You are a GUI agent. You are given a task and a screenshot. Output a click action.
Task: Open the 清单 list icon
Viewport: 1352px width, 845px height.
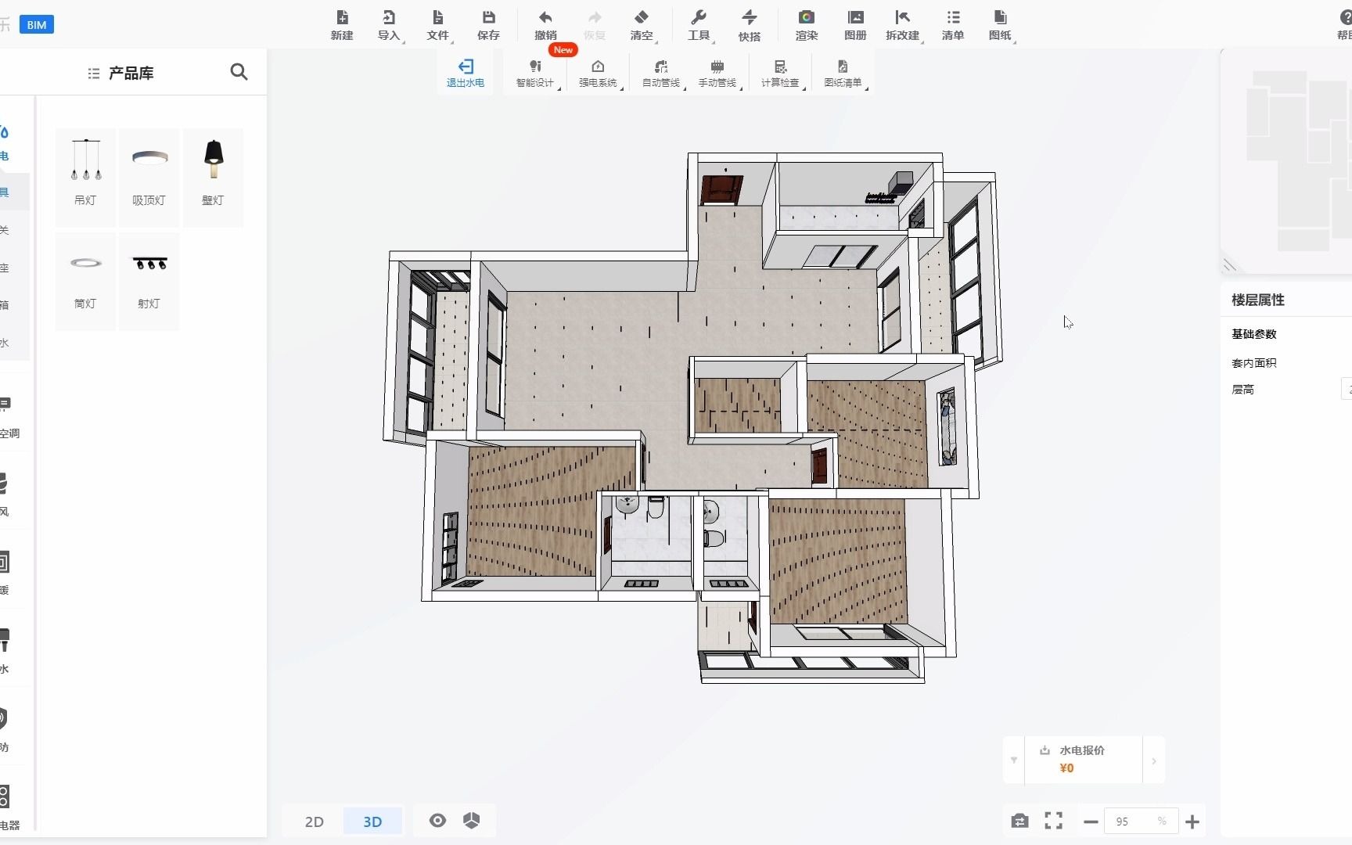point(953,25)
